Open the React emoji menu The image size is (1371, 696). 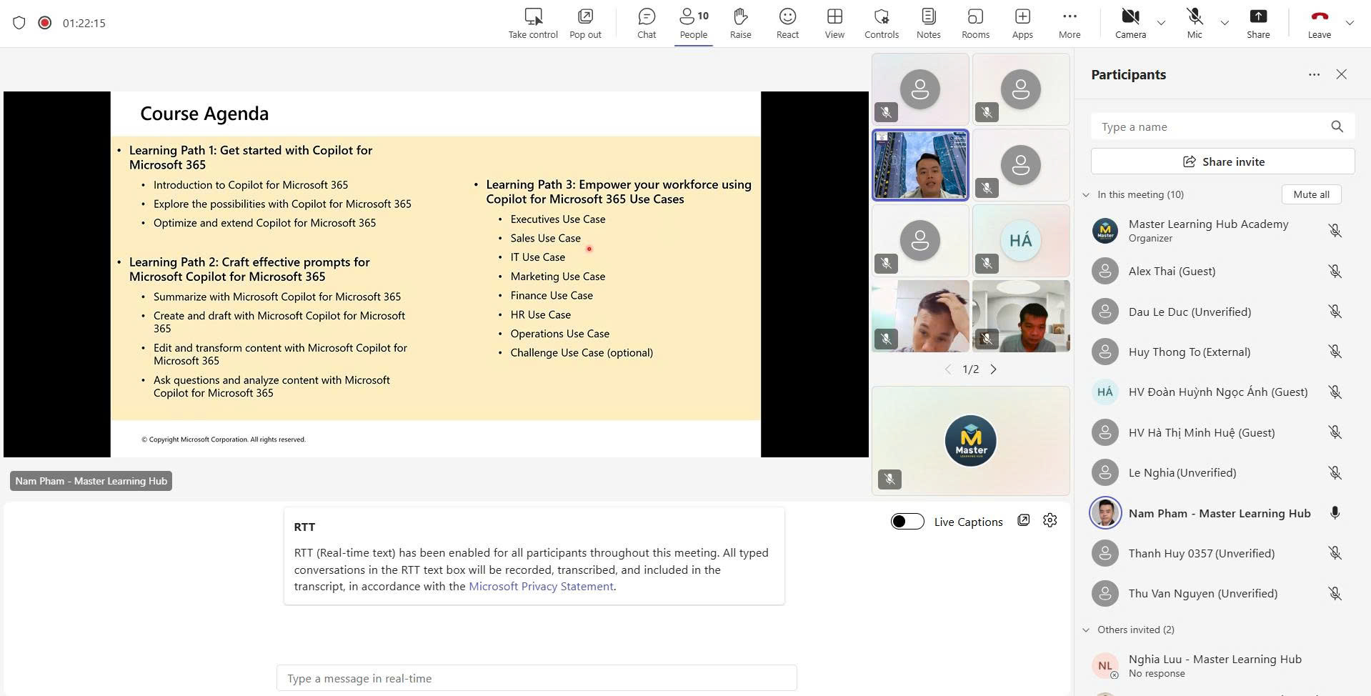point(787,23)
